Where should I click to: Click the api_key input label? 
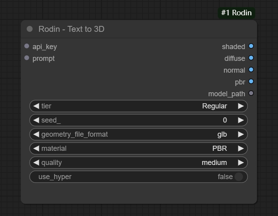(x=45, y=47)
